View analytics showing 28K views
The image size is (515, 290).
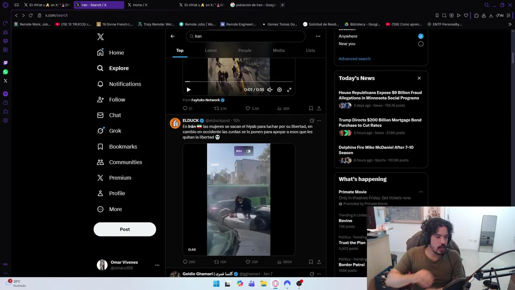[283, 108]
